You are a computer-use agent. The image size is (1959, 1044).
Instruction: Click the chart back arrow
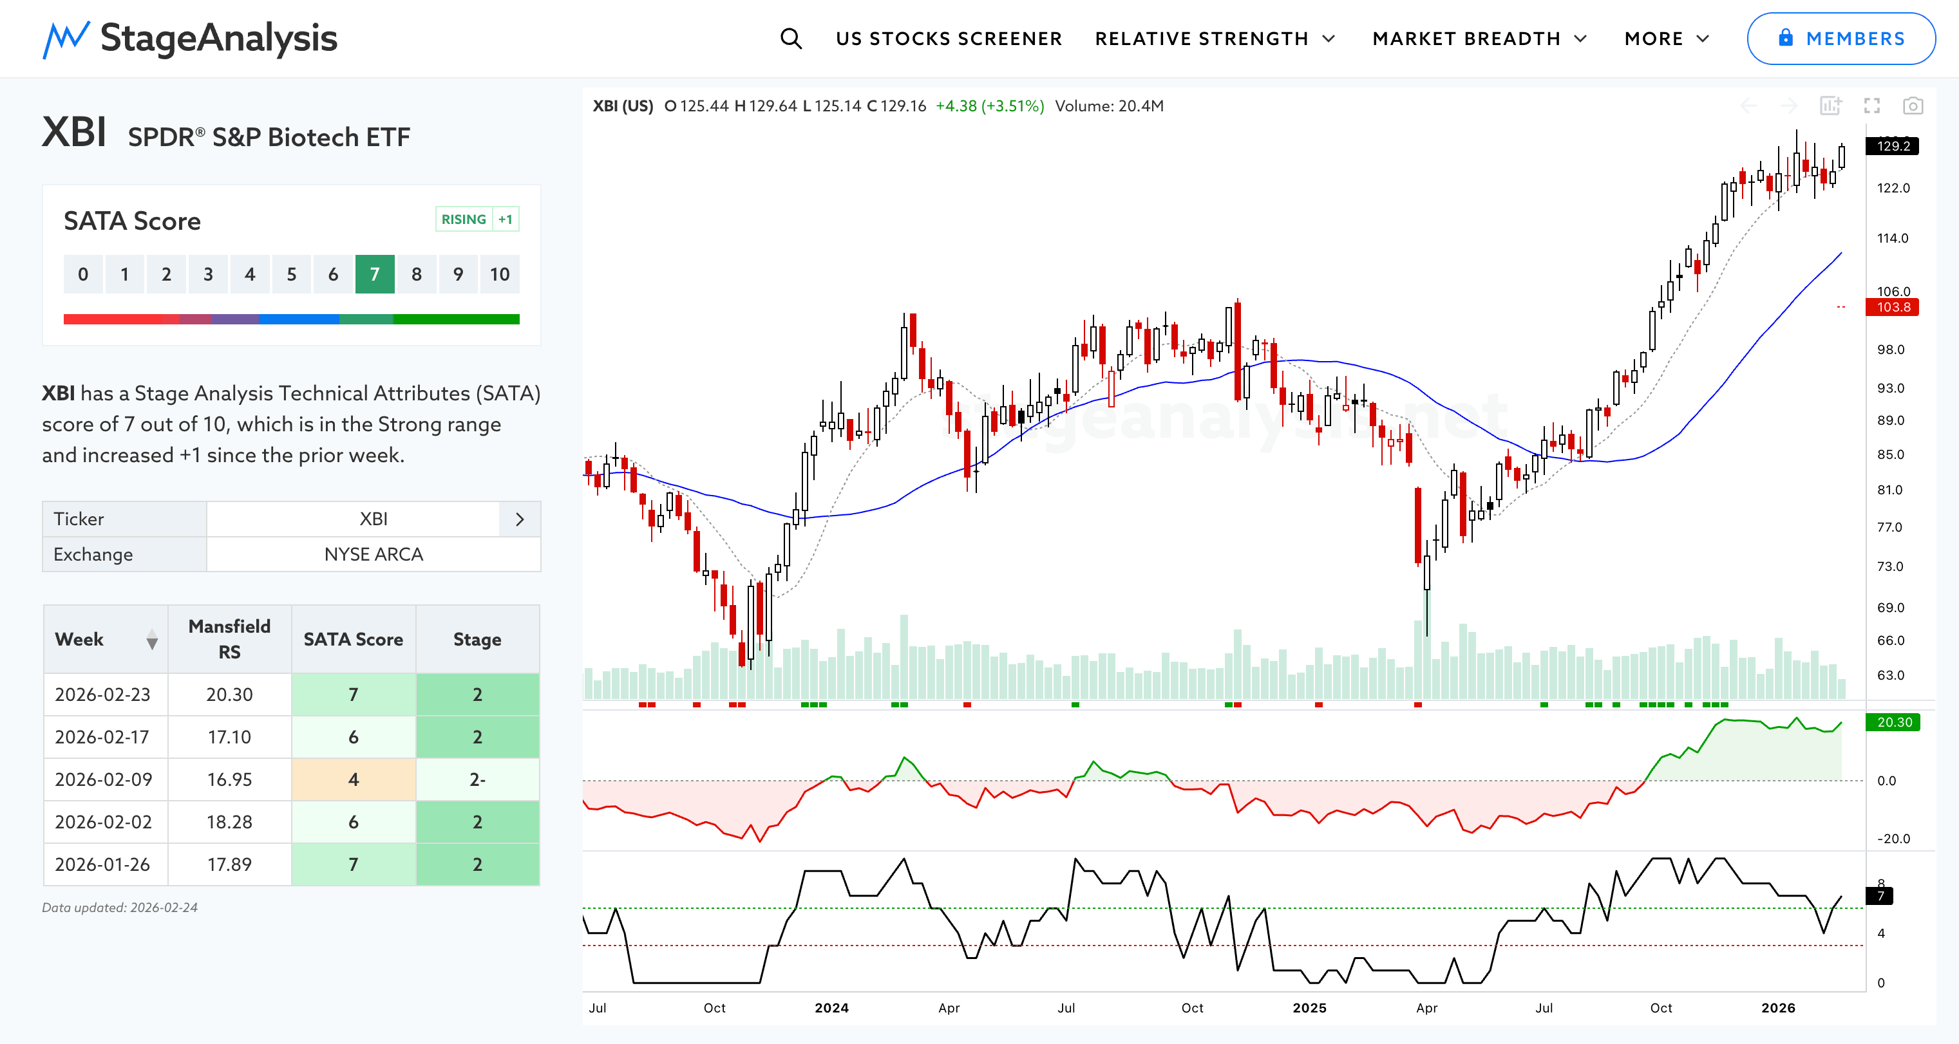pos(1748,106)
